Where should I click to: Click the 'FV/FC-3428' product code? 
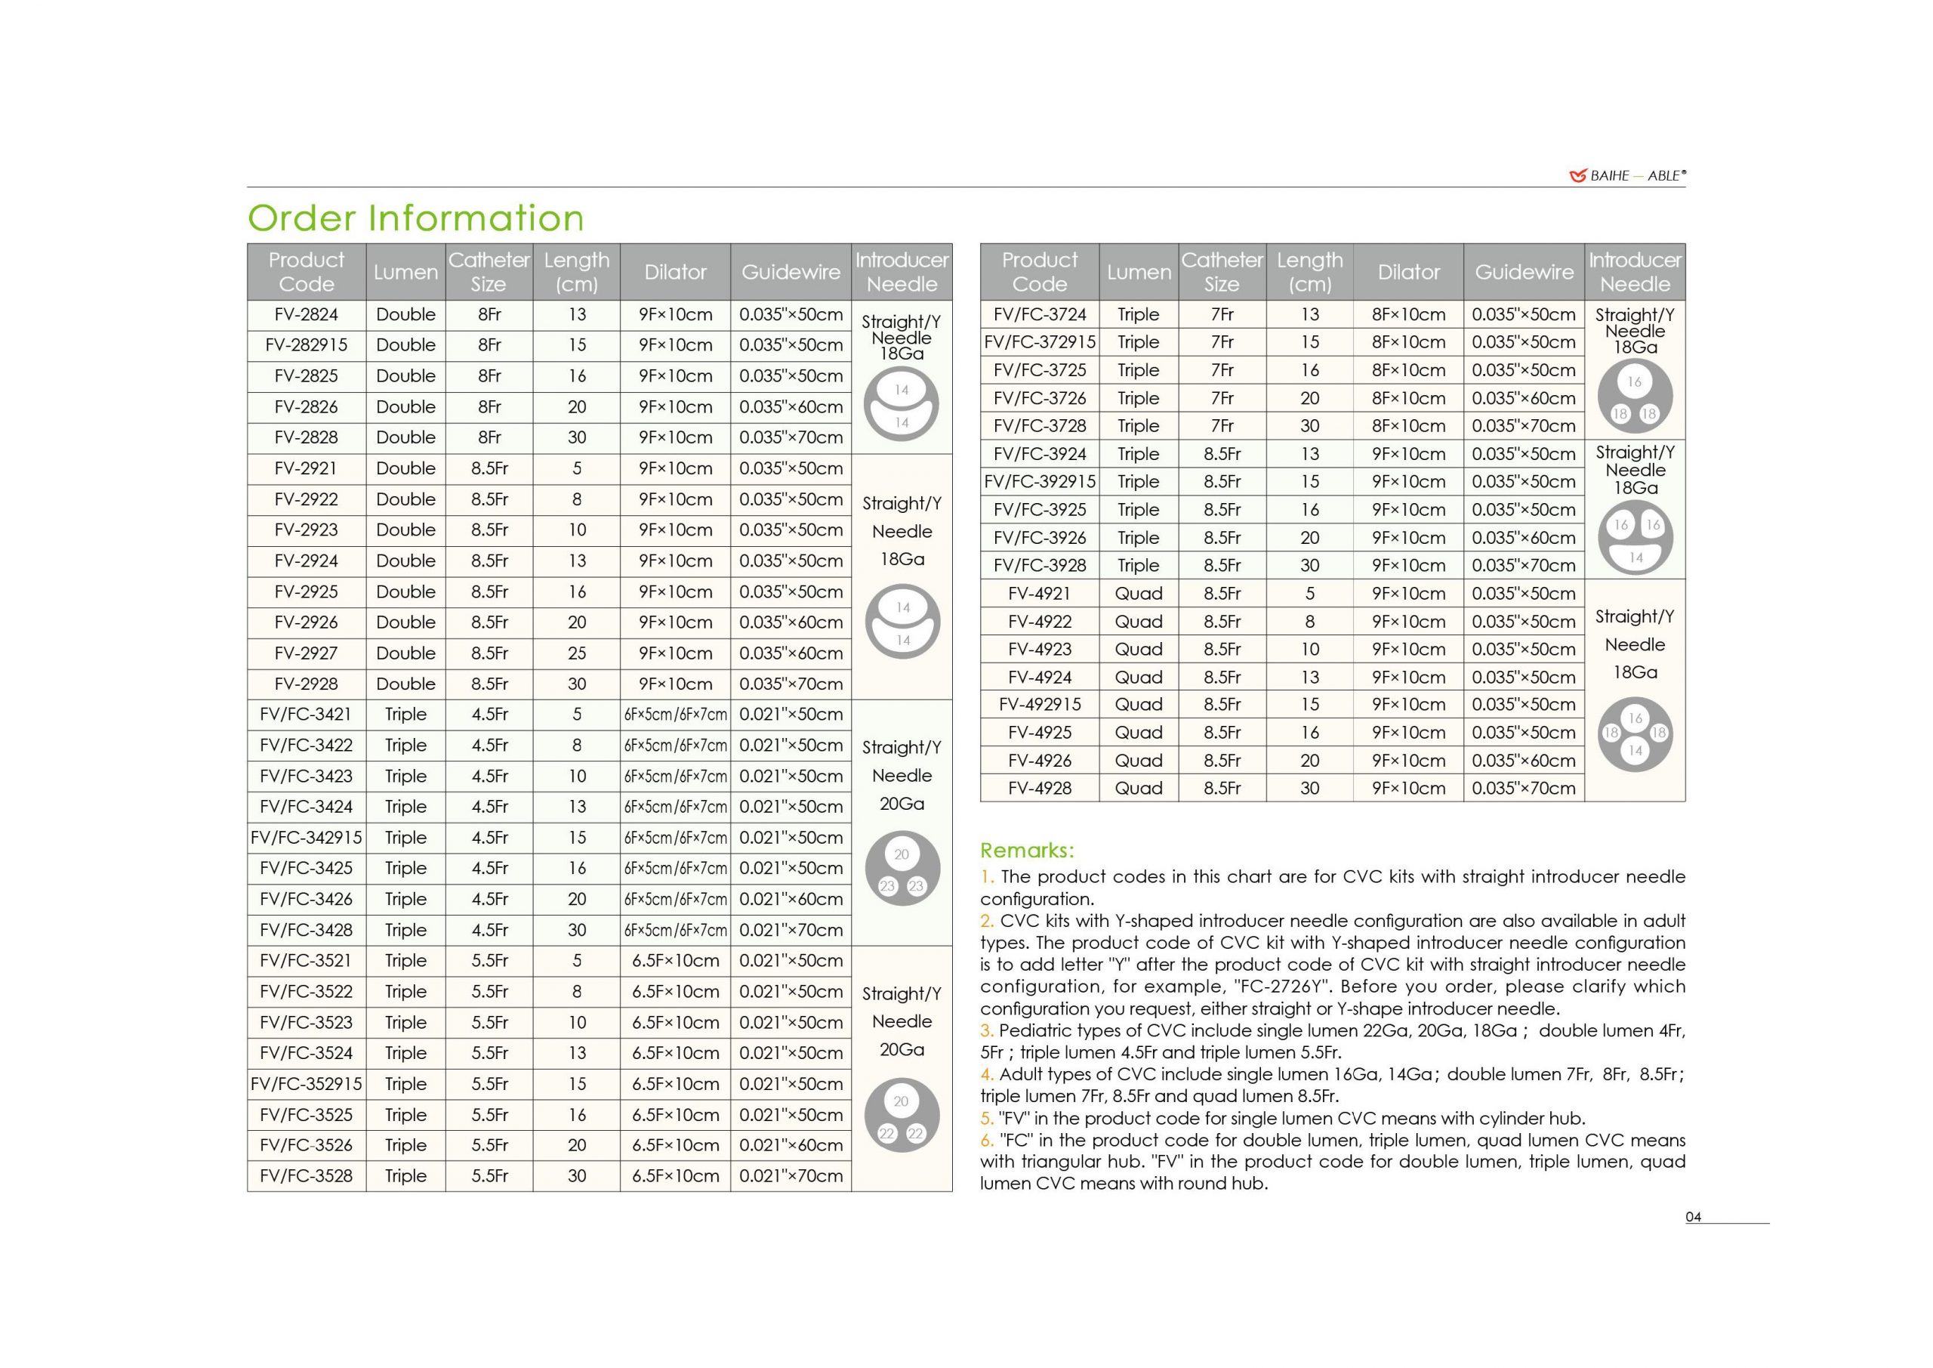307,930
